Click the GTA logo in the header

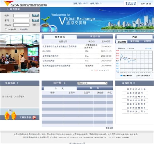click(25, 4)
